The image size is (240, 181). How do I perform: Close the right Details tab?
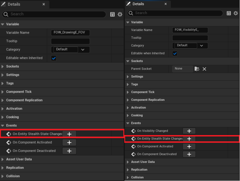click(166, 4)
